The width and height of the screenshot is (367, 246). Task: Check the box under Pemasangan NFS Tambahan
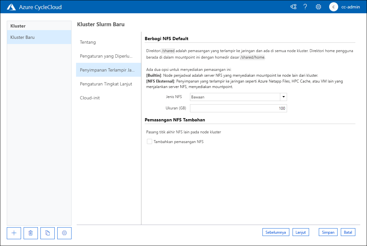click(149, 141)
